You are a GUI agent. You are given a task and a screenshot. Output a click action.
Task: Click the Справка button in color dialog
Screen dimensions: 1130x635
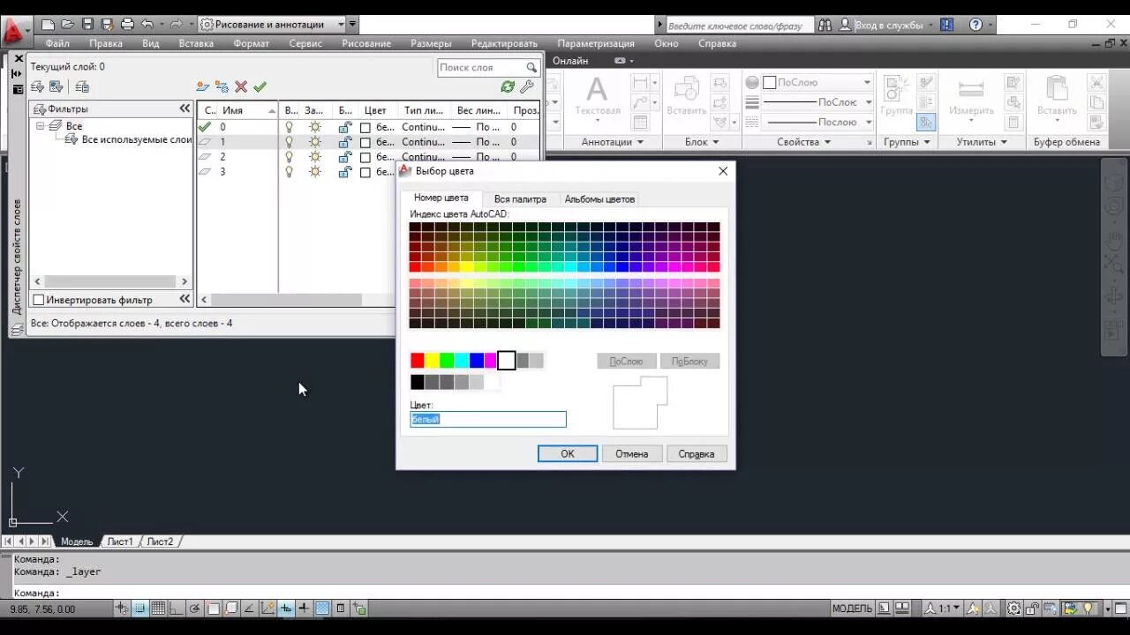click(697, 454)
